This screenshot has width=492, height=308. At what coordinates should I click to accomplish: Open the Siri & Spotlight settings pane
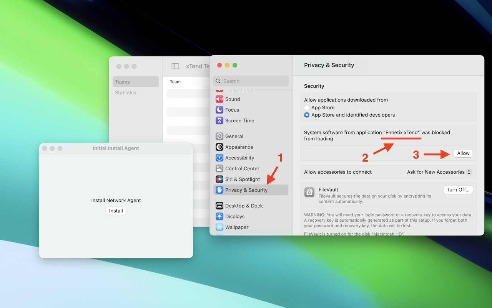(251, 179)
